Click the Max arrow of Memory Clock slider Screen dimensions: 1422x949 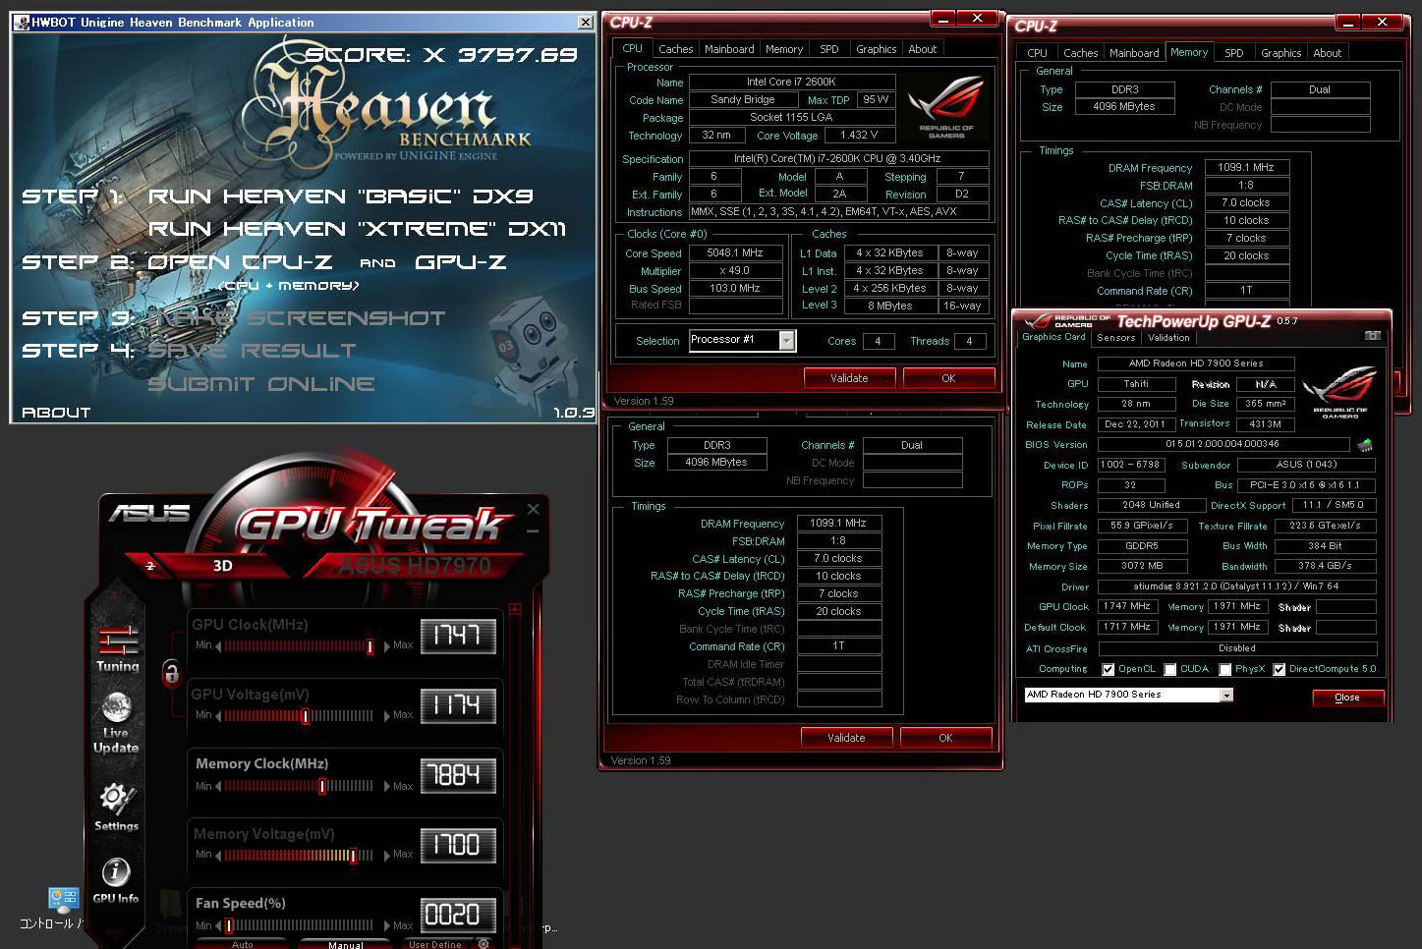click(x=387, y=786)
